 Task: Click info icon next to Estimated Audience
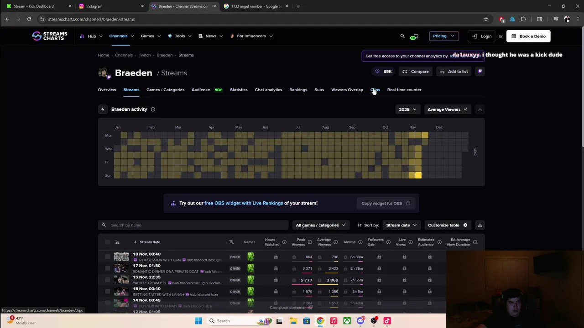pos(439,242)
